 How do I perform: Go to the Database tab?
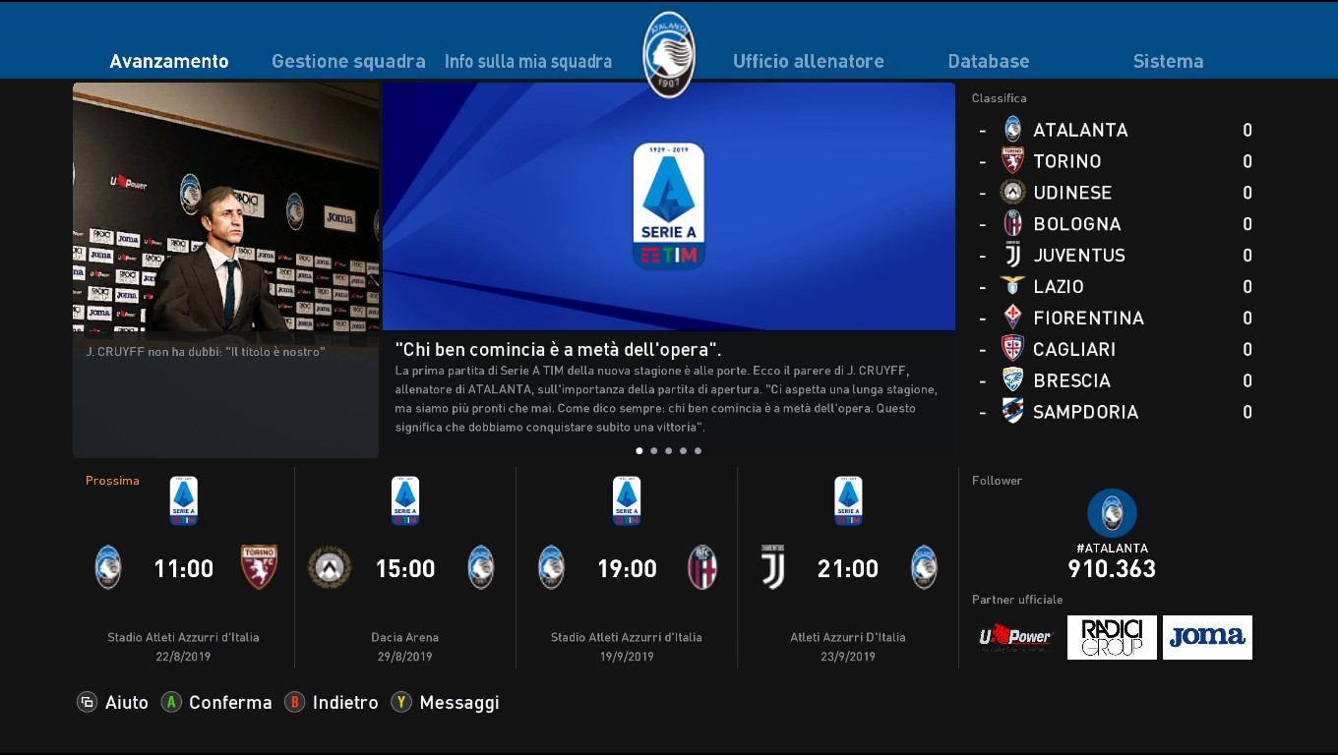pyautogui.click(x=989, y=61)
